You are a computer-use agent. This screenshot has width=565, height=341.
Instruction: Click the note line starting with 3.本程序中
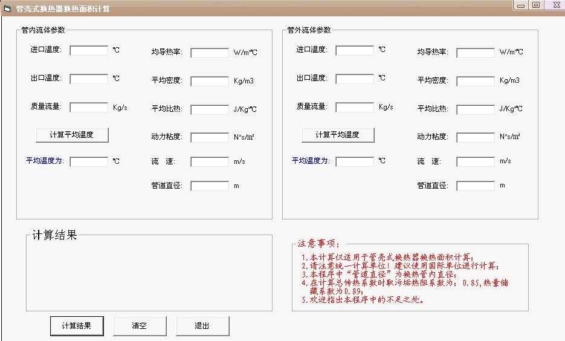[379, 274]
